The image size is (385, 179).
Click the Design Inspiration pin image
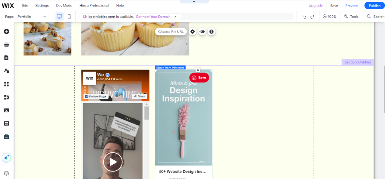tap(183, 117)
